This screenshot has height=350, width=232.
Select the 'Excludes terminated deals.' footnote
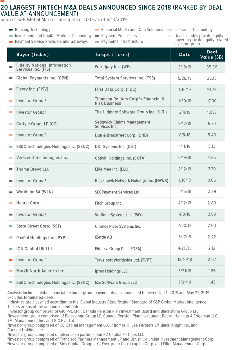point(31,298)
